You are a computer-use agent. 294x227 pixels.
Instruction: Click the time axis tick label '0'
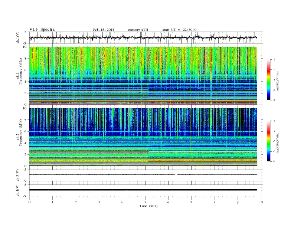[x=29, y=202]
